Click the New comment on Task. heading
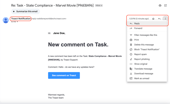This screenshot has width=170, height=104. [x=78, y=45]
